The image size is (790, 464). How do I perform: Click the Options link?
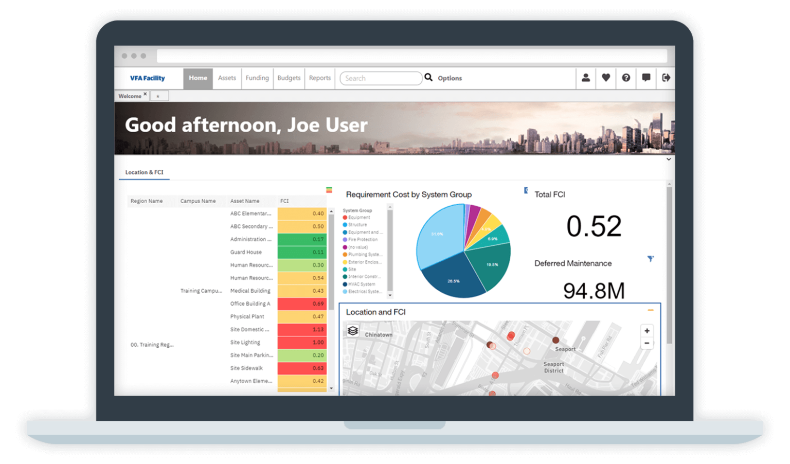[450, 78]
